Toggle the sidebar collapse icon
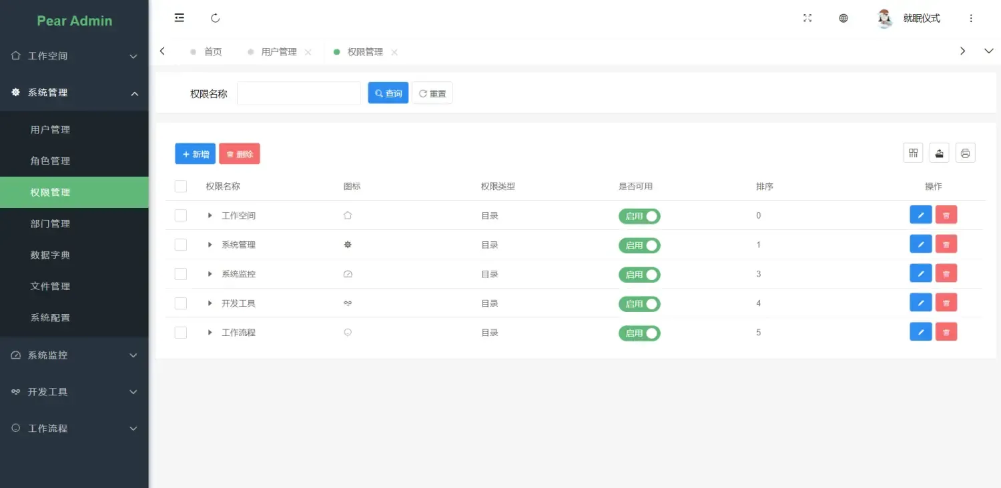Screen dimensions: 1001x488 179,17
